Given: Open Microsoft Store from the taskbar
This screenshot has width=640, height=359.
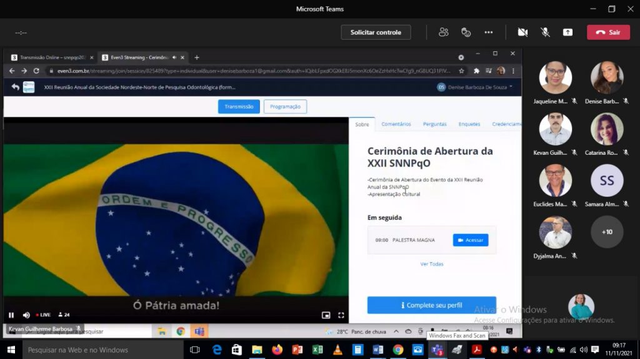Looking at the screenshot, I should 237,350.
